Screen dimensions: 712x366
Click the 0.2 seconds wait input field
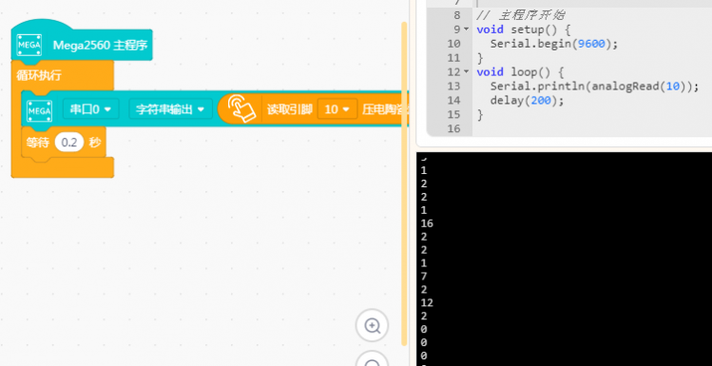69,143
